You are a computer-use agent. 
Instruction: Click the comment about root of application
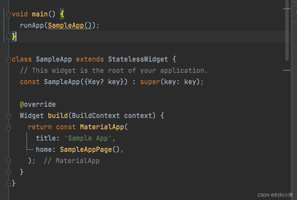tap(114, 71)
